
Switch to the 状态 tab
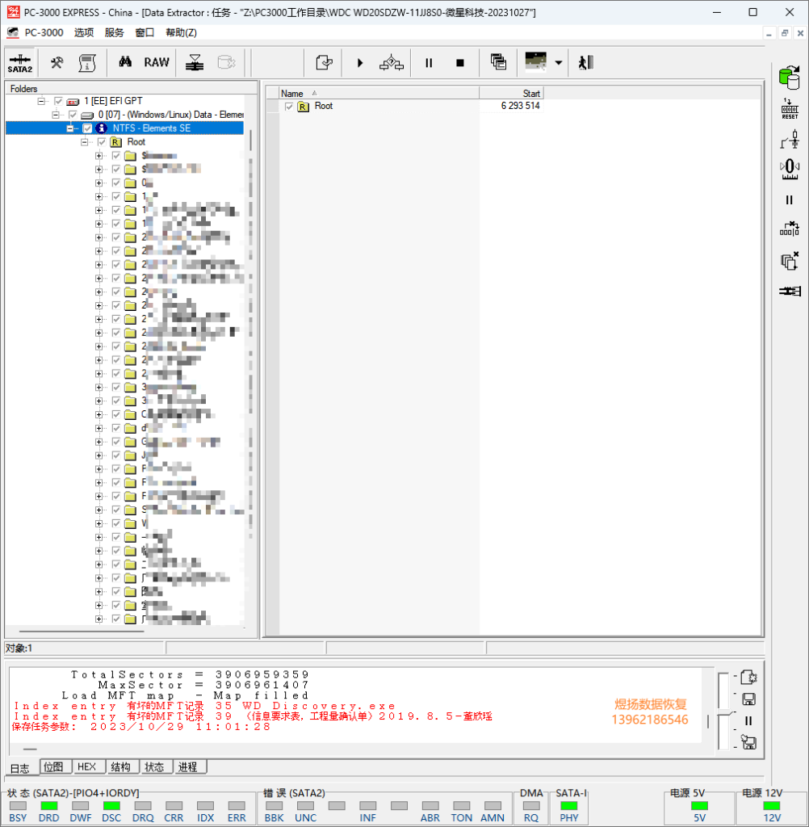click(x=154, y=767)
